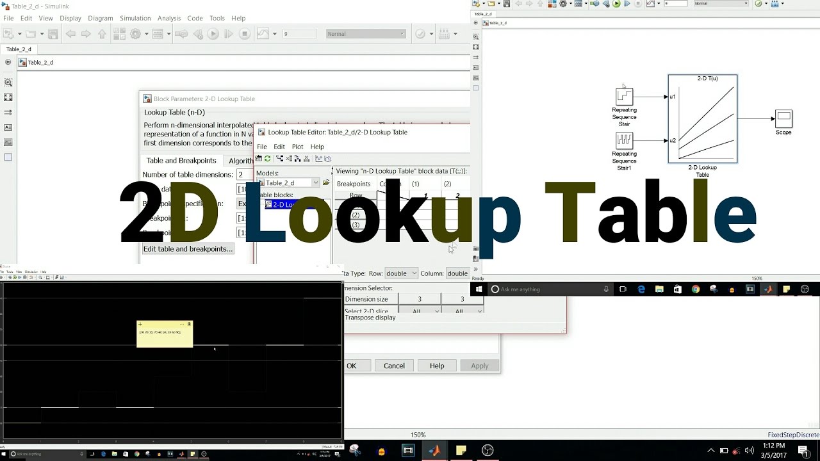Click Fit to View icon in left Simulink palette
Image resolution: width=820 pixels, height=461 pixels.
[8, 97]
